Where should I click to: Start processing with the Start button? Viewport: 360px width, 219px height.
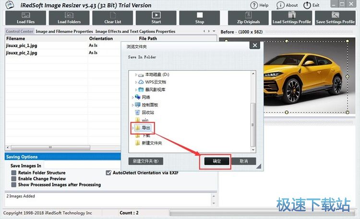point(156,18)
